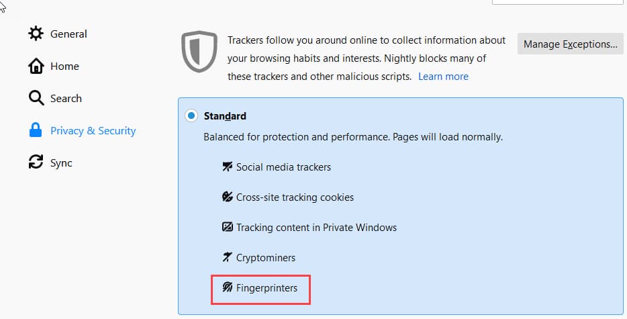The height and width of the screenshot is (319, 627).
Task: Open Manage Exceptions dialog
Action: pyautogui.click(x=570, y=44)
